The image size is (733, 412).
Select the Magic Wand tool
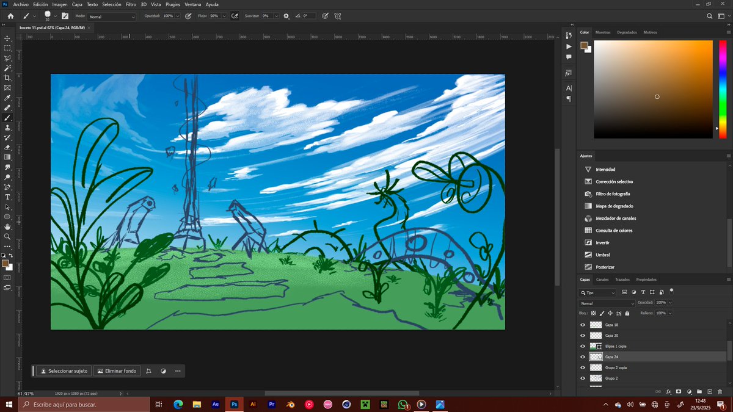point(7,68)
